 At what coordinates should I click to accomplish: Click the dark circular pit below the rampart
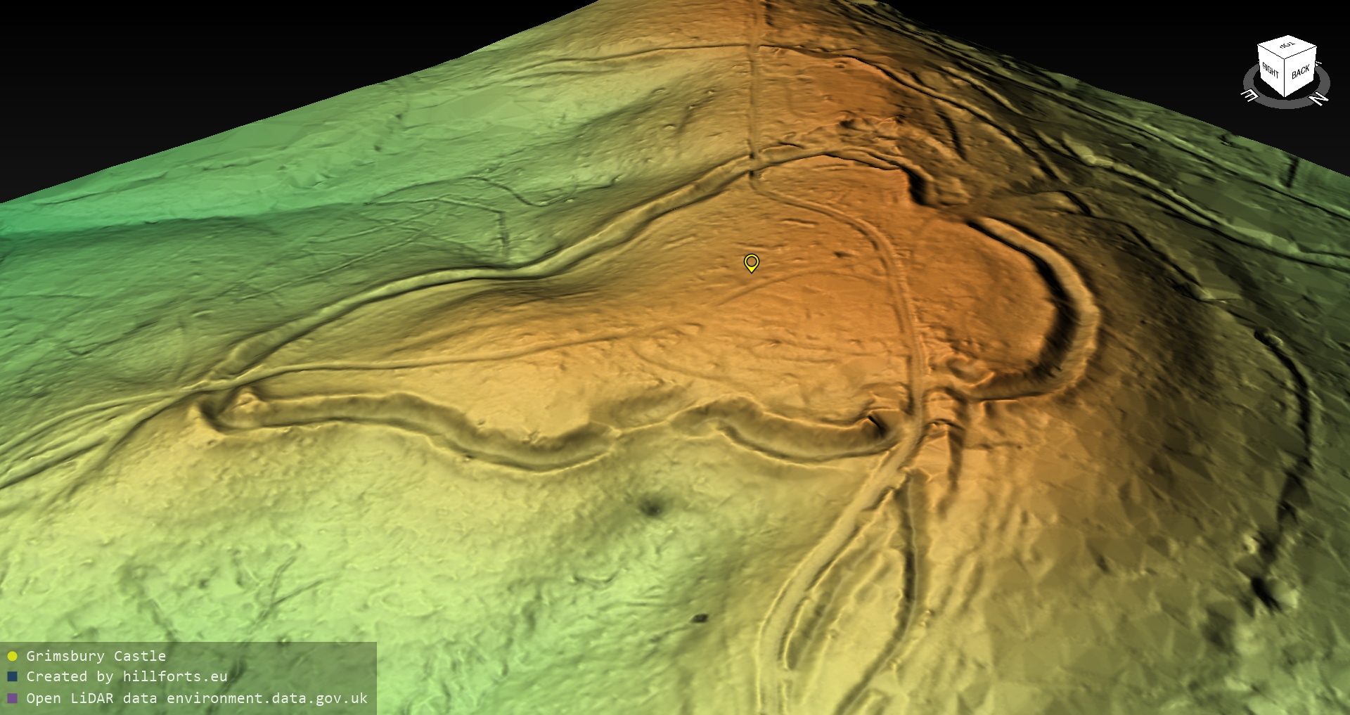coord(653,507)
